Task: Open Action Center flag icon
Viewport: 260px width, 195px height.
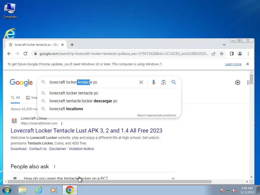Action: [x=222, y=190]
